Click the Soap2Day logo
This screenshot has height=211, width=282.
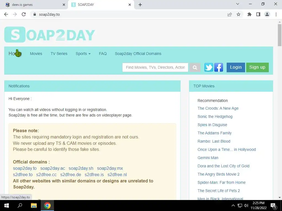pos(50,35)
